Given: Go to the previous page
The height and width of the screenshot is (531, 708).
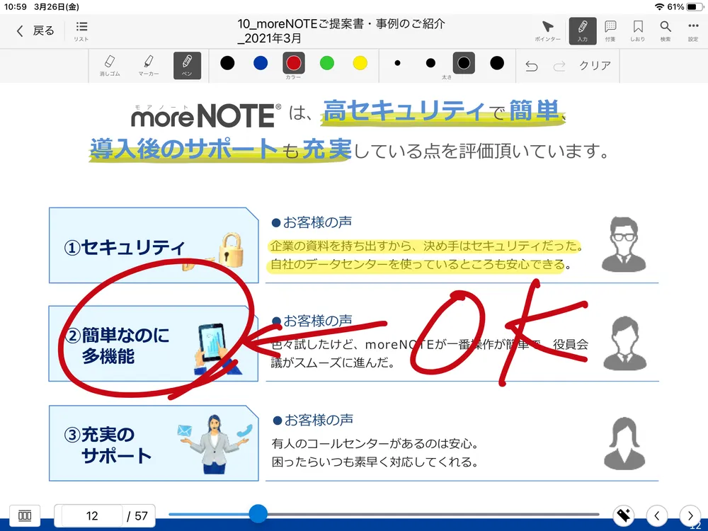Looking at the screenshot, I should [x=657, y=515].
